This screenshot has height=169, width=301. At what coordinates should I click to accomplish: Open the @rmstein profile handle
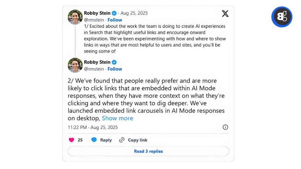click(94, 20)
